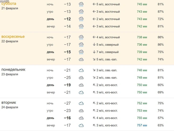Select the −27 Tuesday night temperature
174x131 pixels.
click(67, 103)
